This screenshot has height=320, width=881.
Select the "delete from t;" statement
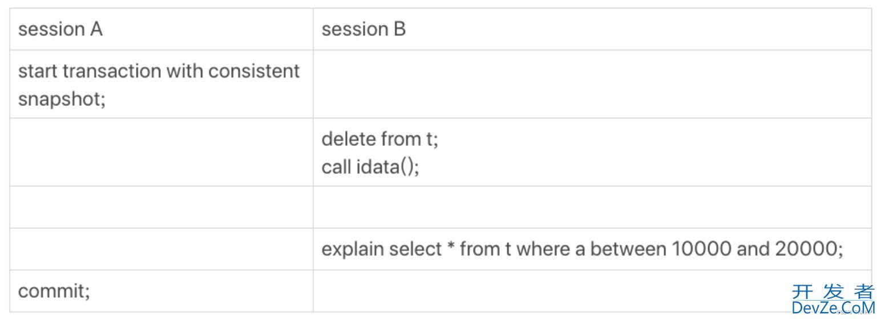(x=380, y=138)
